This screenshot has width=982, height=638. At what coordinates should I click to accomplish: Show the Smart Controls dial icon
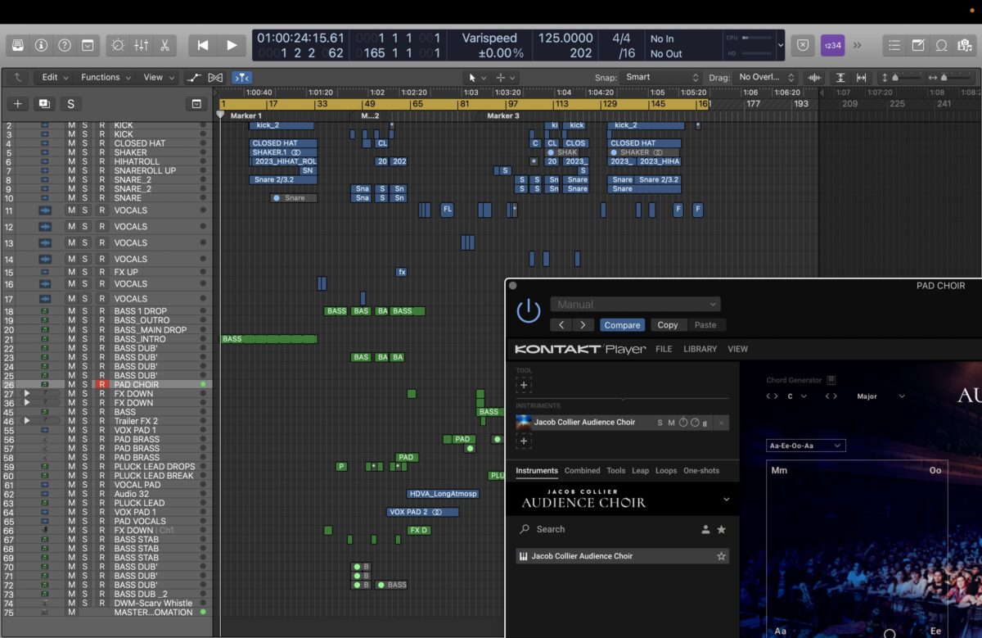coord(118,45)
